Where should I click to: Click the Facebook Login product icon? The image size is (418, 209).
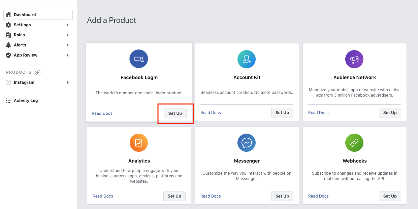tap(139, 59)
